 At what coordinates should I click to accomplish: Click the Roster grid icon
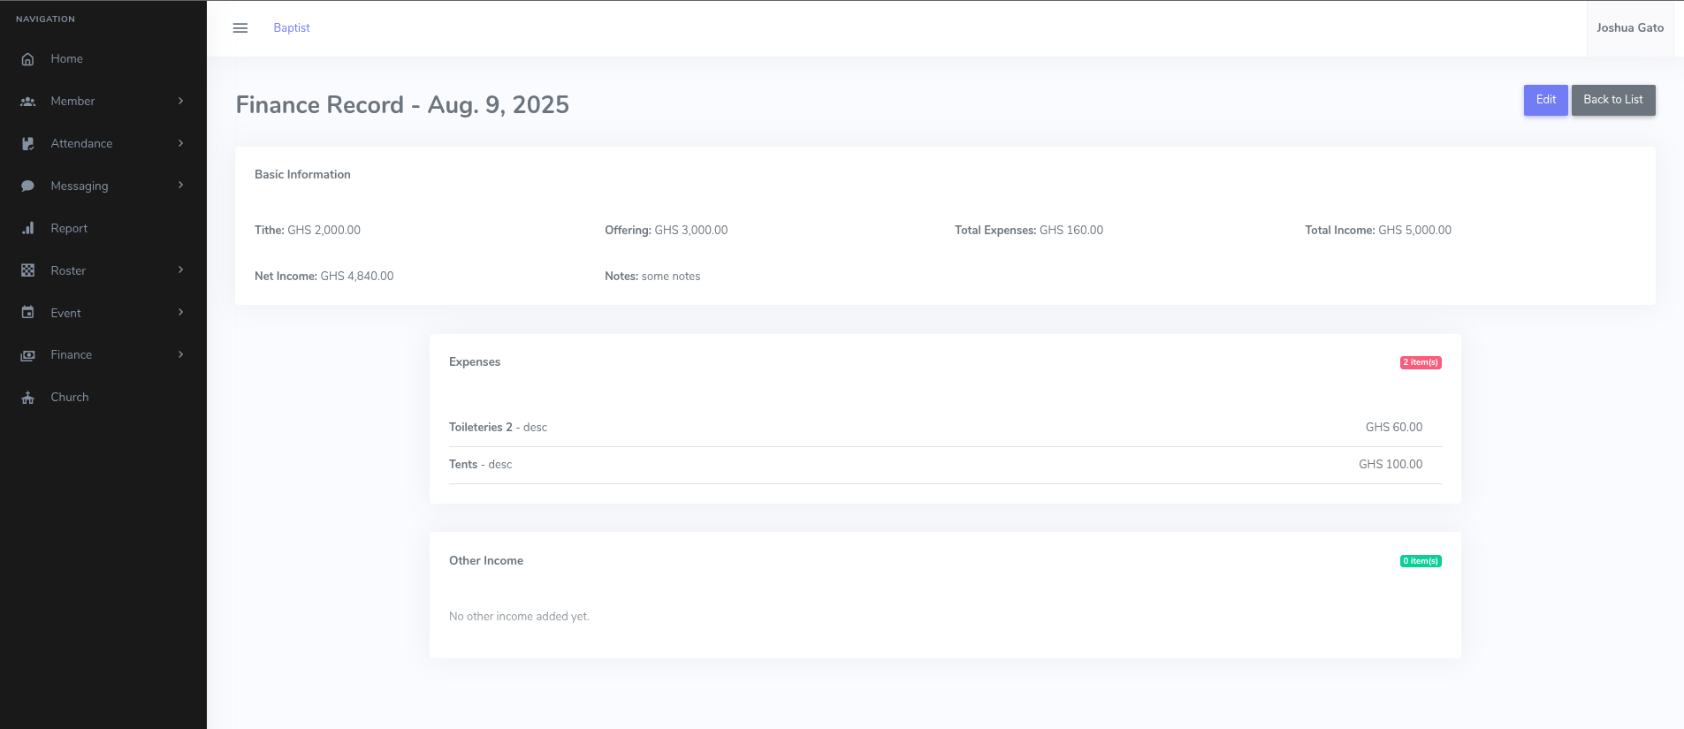[x=27, y=270]
